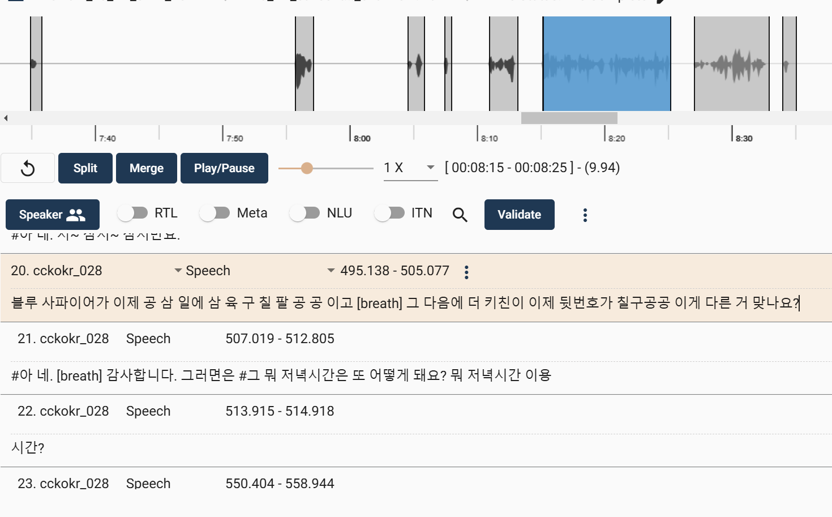Viewport: 832px width, 517px height.
Task: Click the undo/reset circular arrow icon
Action: [28, 168]
